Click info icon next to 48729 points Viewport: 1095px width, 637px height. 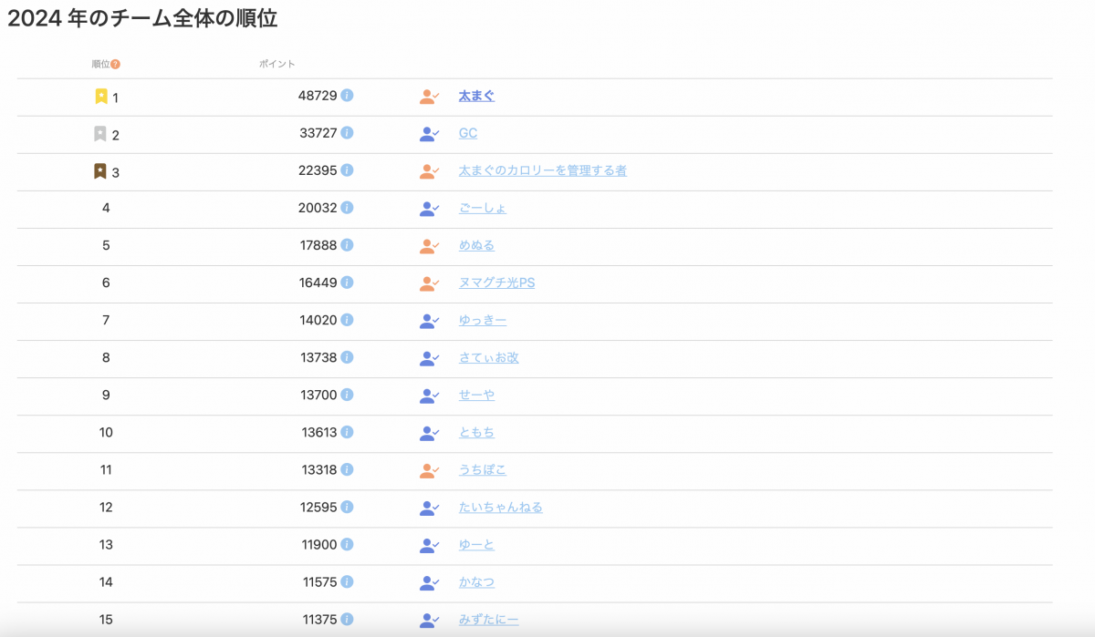[x=348, y=96]
